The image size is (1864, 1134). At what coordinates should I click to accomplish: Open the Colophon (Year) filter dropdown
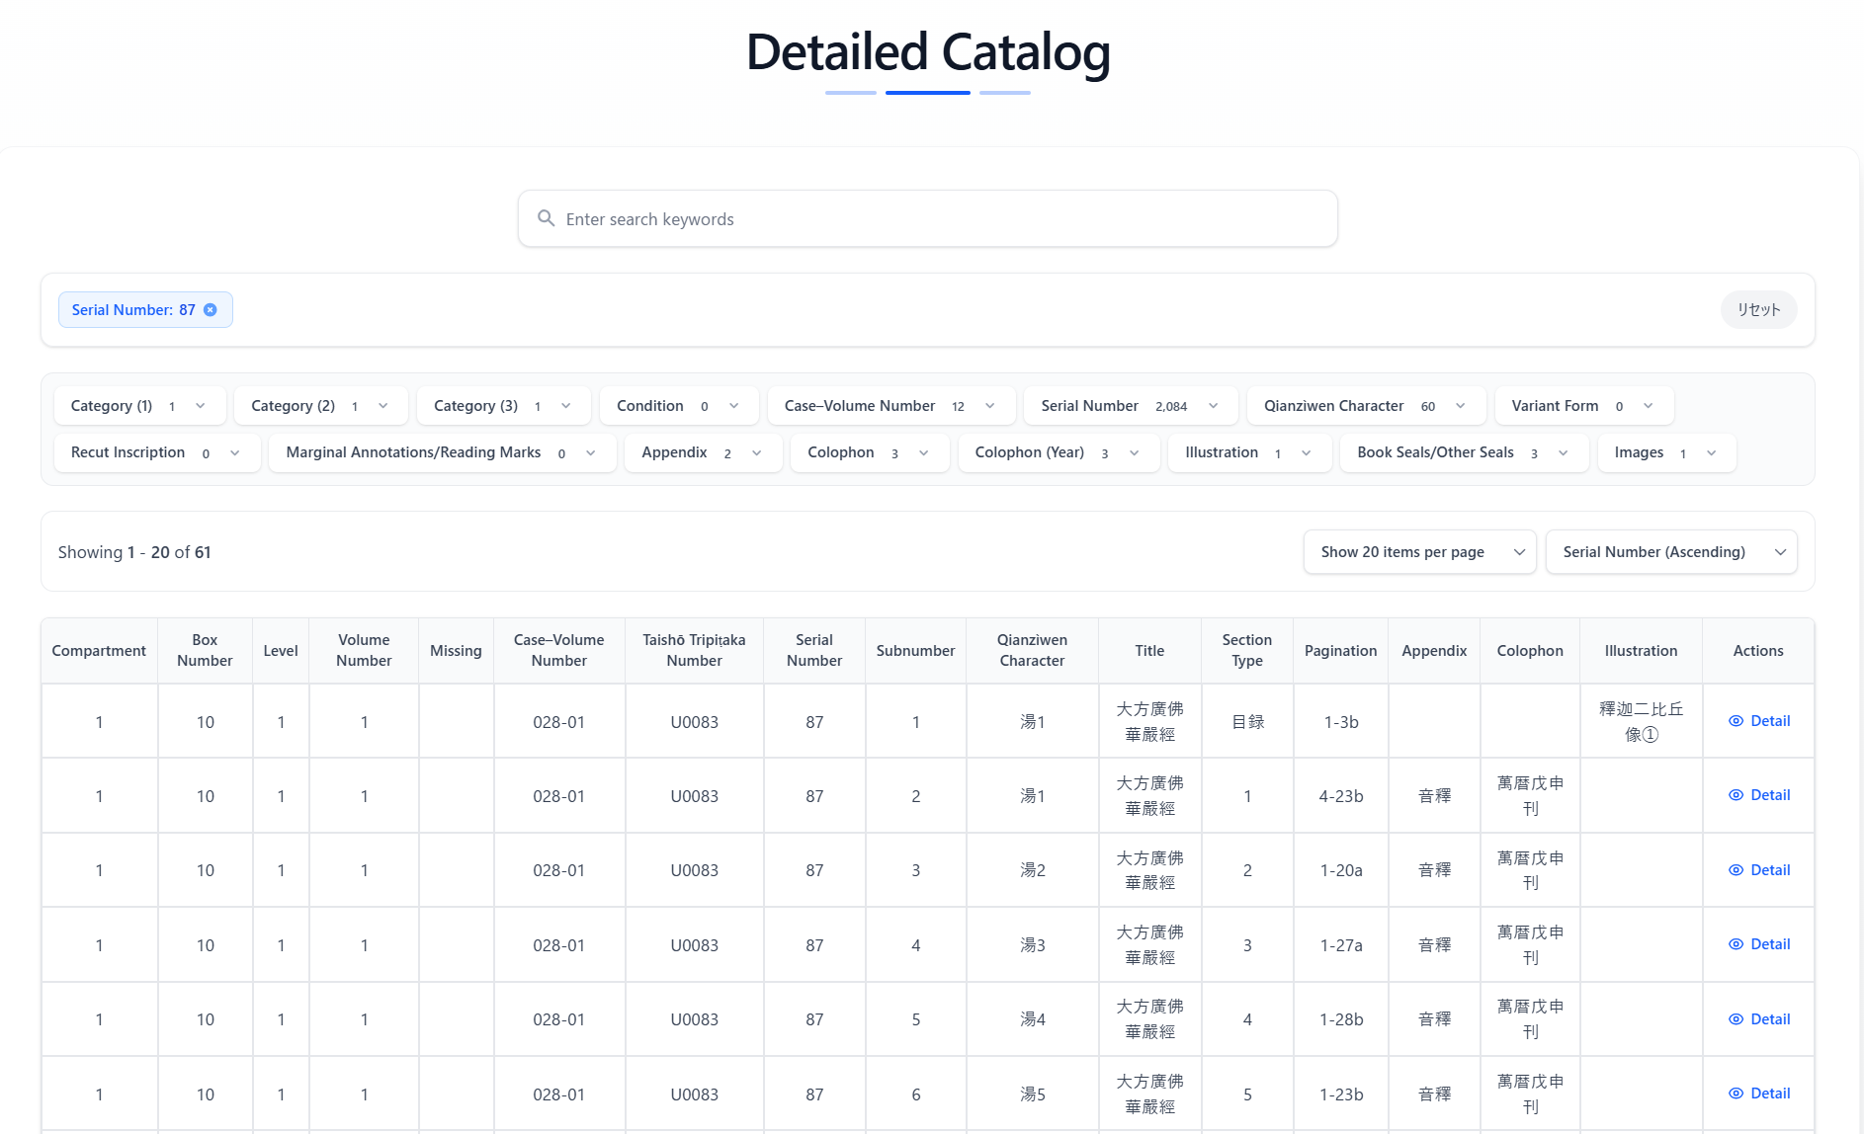coord(1058,452)
